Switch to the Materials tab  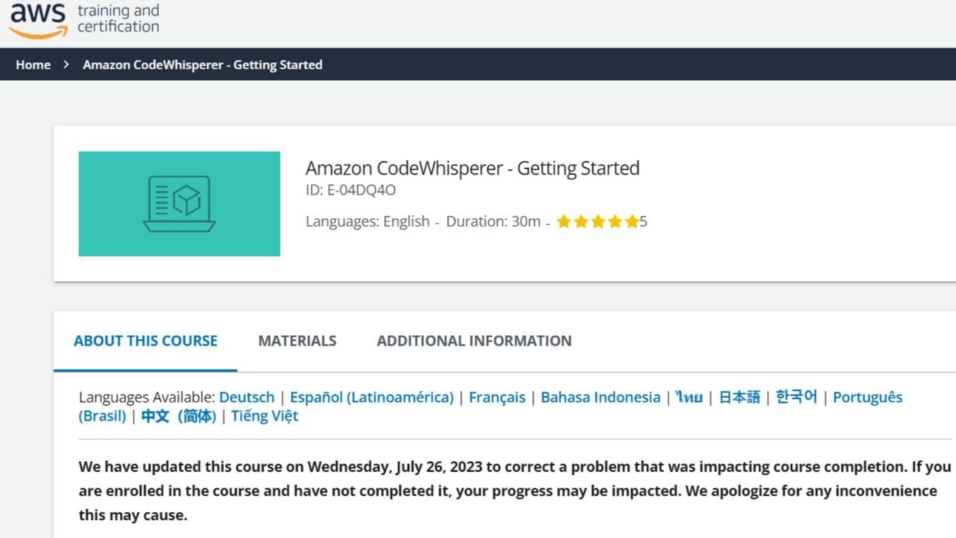pyautogui.click(x=297, y=340)
